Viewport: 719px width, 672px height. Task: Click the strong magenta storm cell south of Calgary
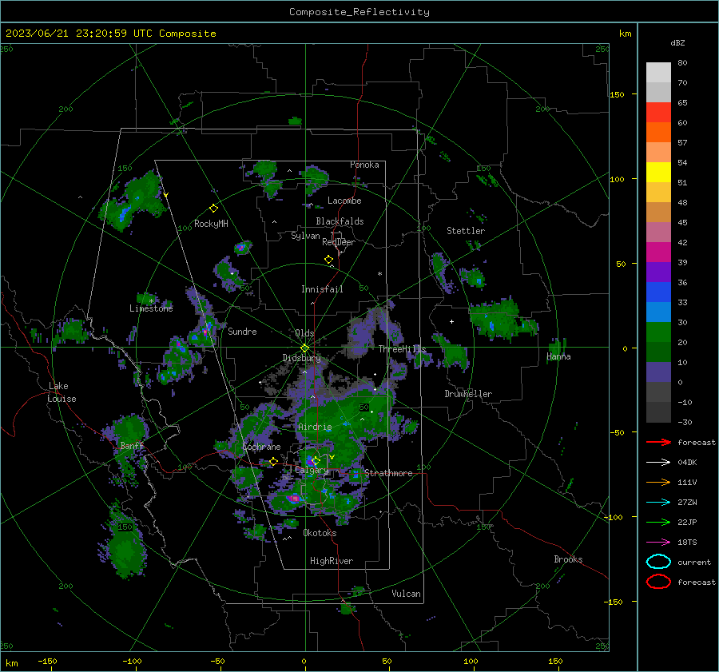click(x=294, y=498)
